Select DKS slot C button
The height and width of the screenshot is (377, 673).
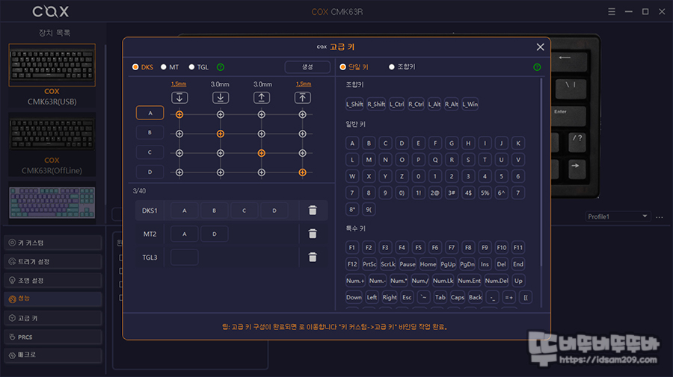150,152
